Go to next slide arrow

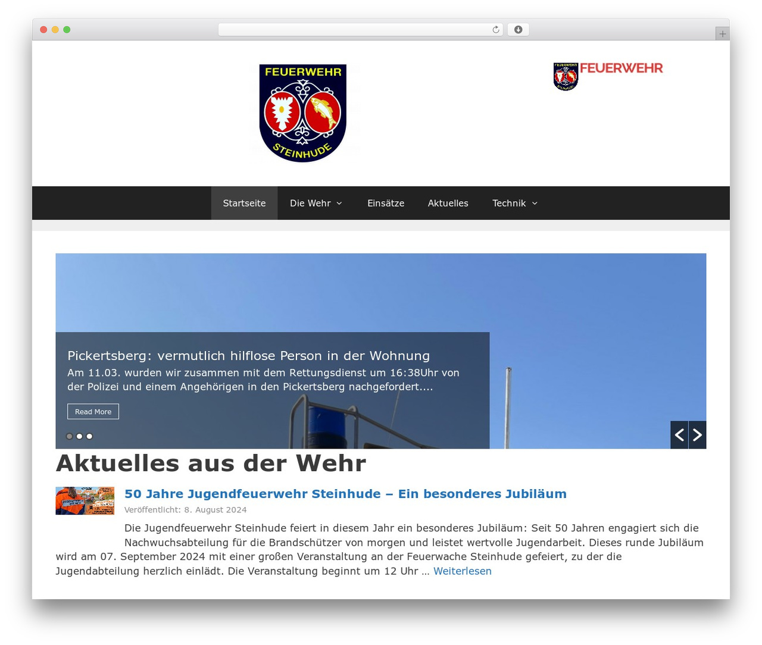click(698, 435)
